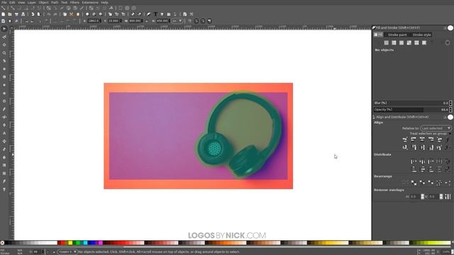Toggle snap to guides button
This screenshot has width=454, height=255.
133,8
